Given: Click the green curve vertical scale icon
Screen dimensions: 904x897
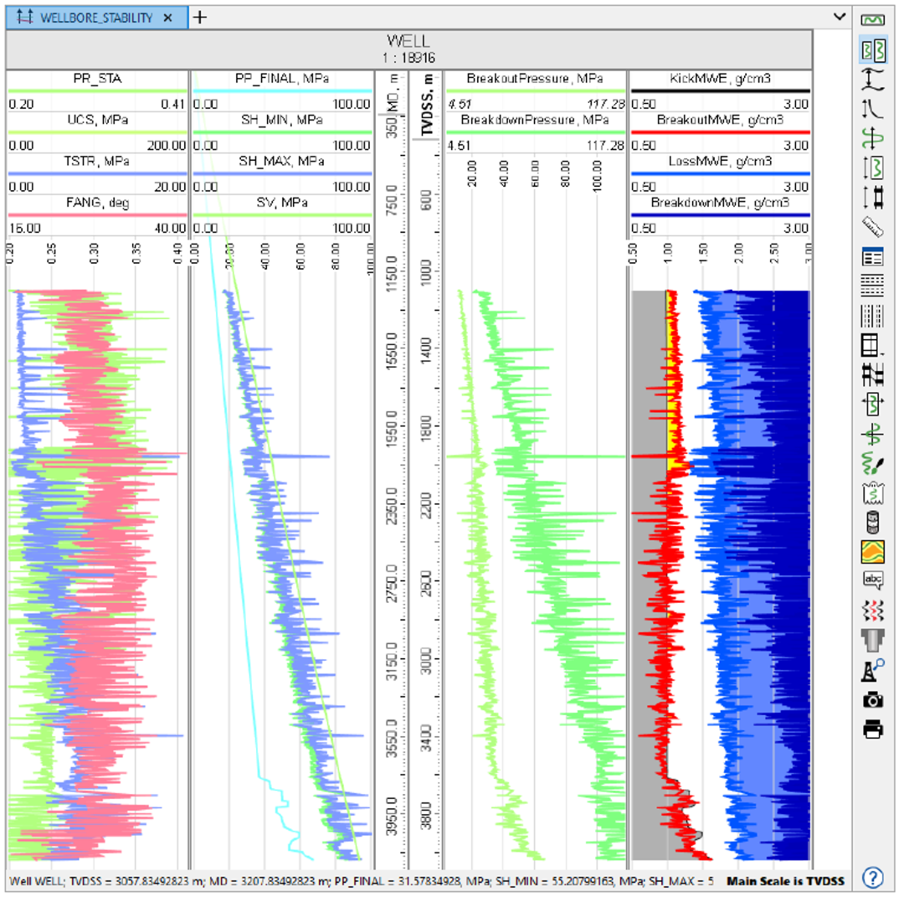Looking at the screenshot, I should (x=872, y=138).
